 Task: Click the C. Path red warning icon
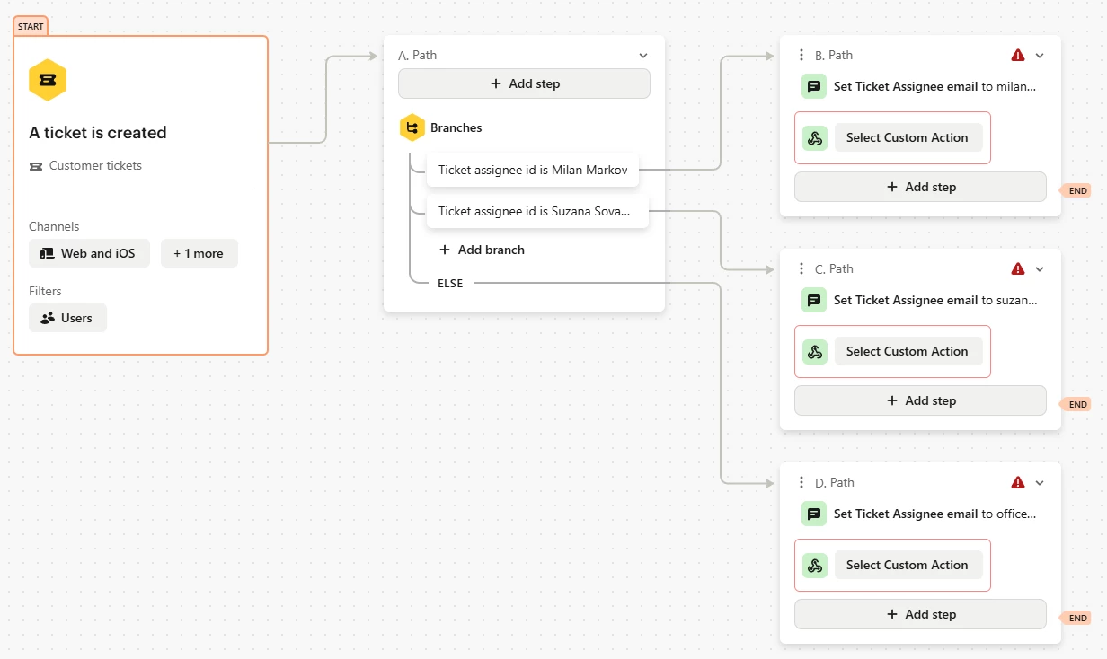(1018, 269)
